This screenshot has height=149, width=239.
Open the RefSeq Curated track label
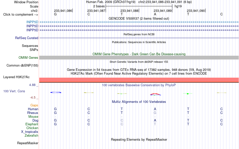click(x=27, y=38)
